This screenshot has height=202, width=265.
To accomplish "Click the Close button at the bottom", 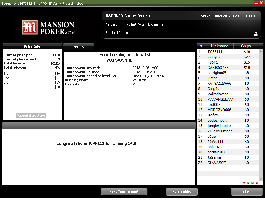I will [x=247, y=192].
